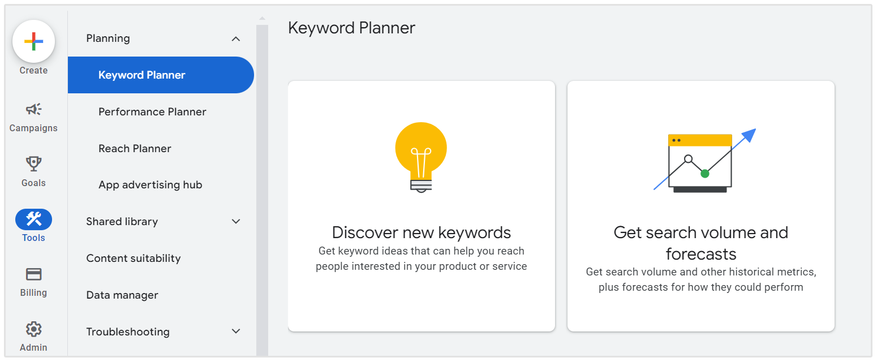Image resolution: width=877 pixels, height=362 pixels.
Task: Open Goals via trophy icon
Action: point(33,165)
